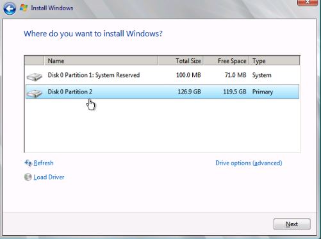321x239 pixels.
Task: Click the drive icon for System Reserved partition
Action: (35, 77)
